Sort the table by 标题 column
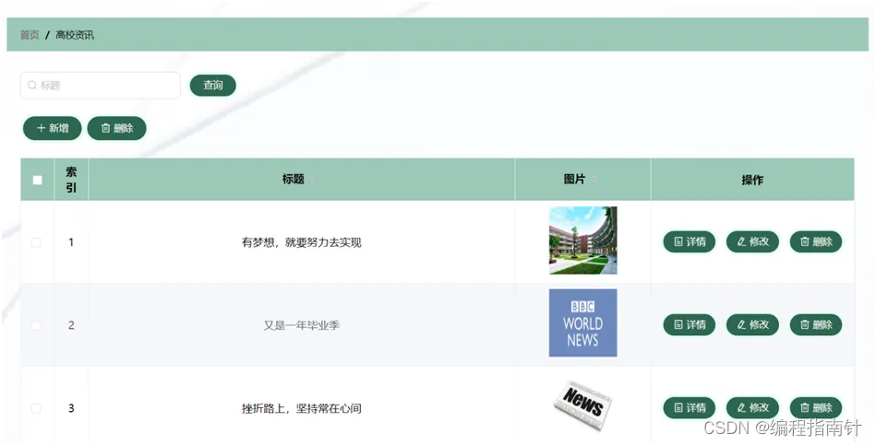Image resolution: width=876 pixels, height=445 pixels. [x=312, y=180]
